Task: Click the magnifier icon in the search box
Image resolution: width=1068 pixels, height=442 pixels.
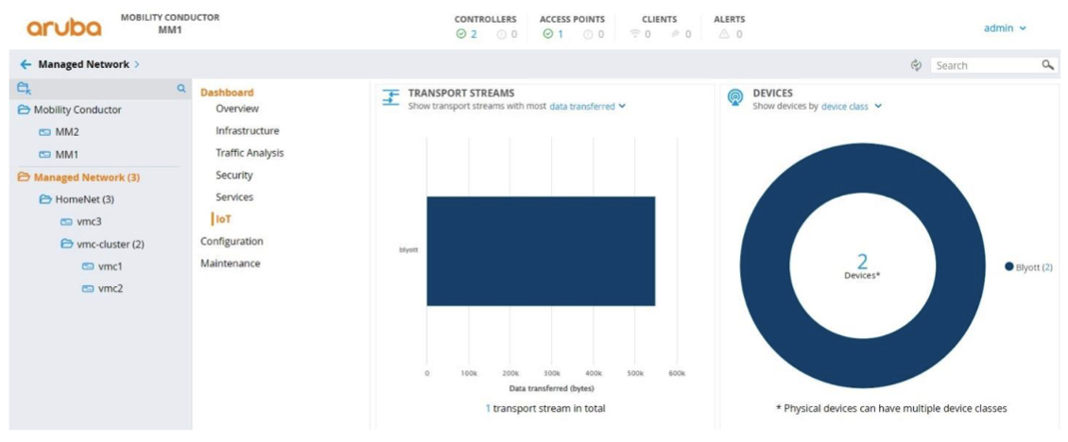Action: click(1047, 65)
